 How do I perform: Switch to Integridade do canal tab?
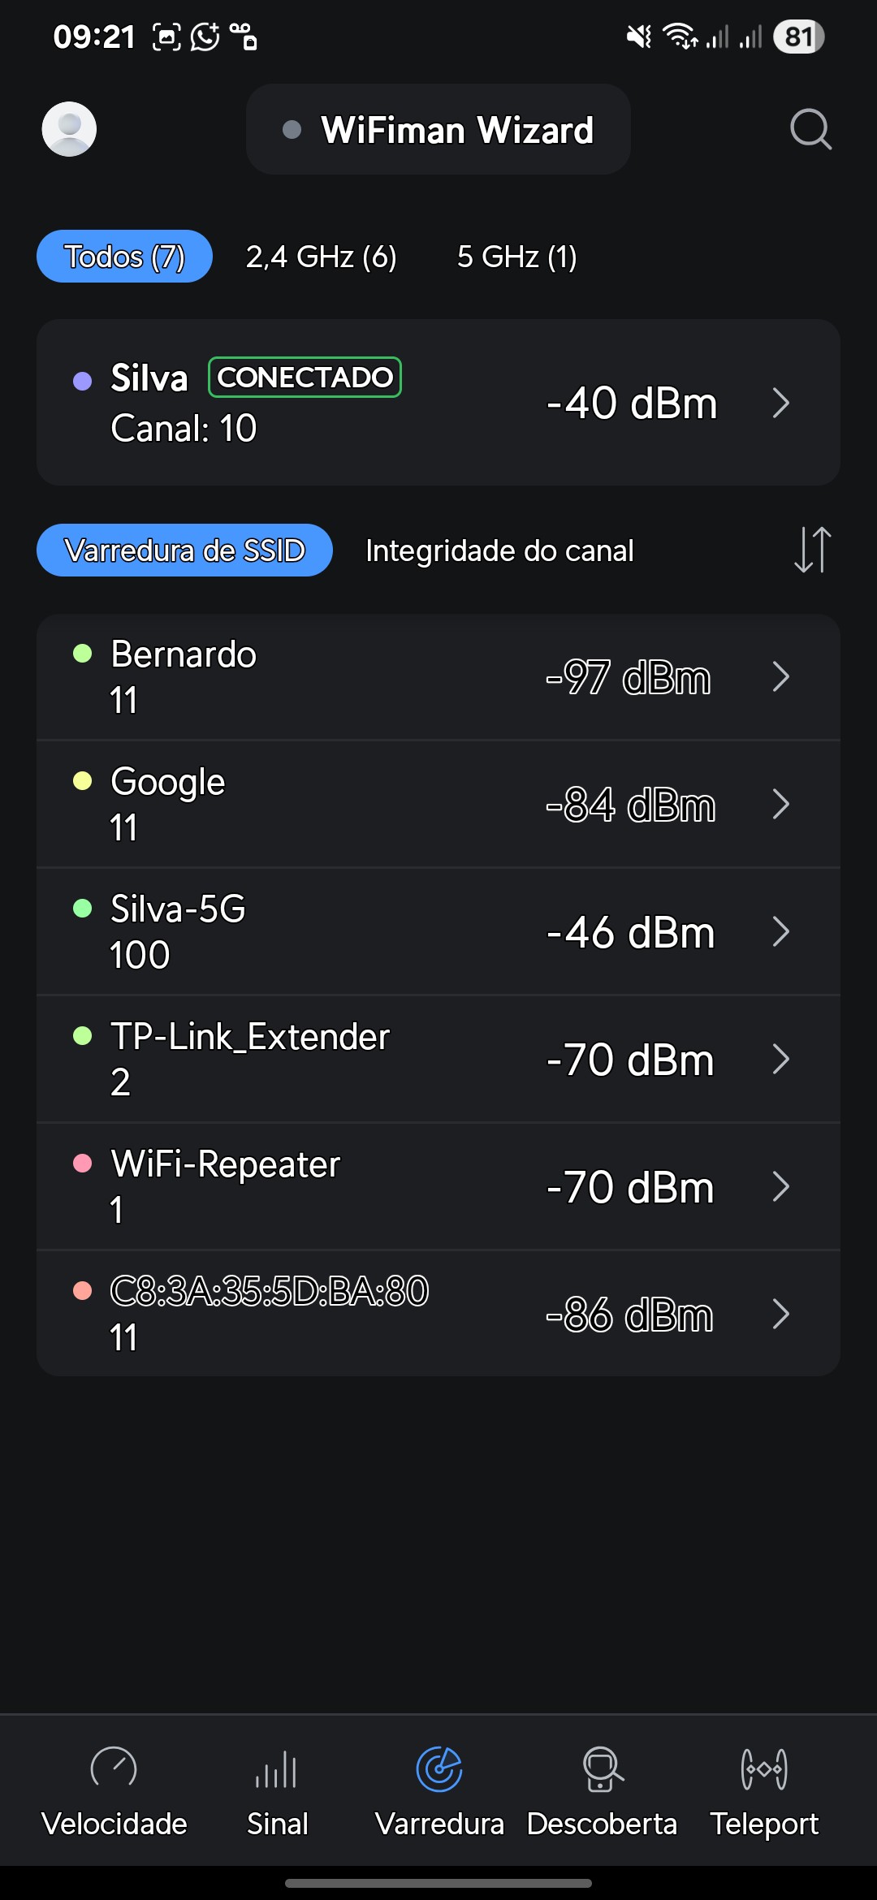pos(499,551)
